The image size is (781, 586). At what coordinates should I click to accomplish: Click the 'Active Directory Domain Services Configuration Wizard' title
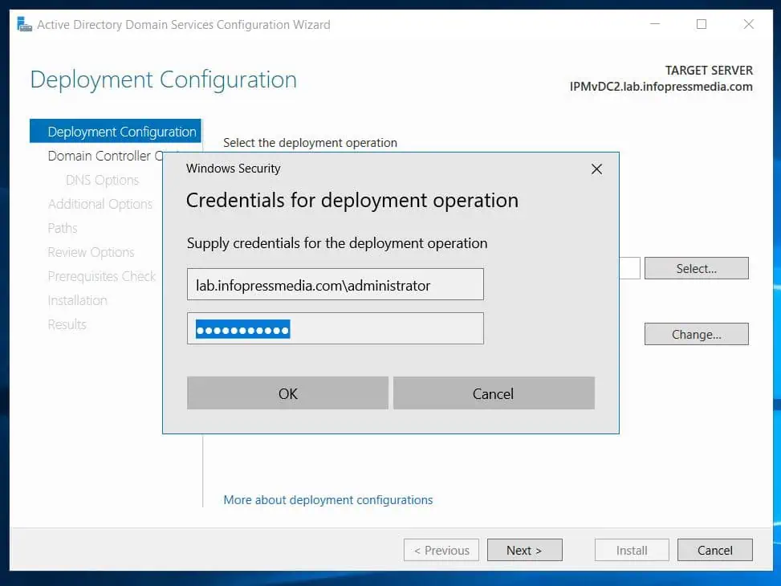[184, 24]
